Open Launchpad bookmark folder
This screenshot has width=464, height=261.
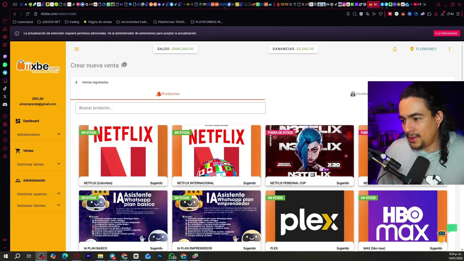tap(22, 22)
